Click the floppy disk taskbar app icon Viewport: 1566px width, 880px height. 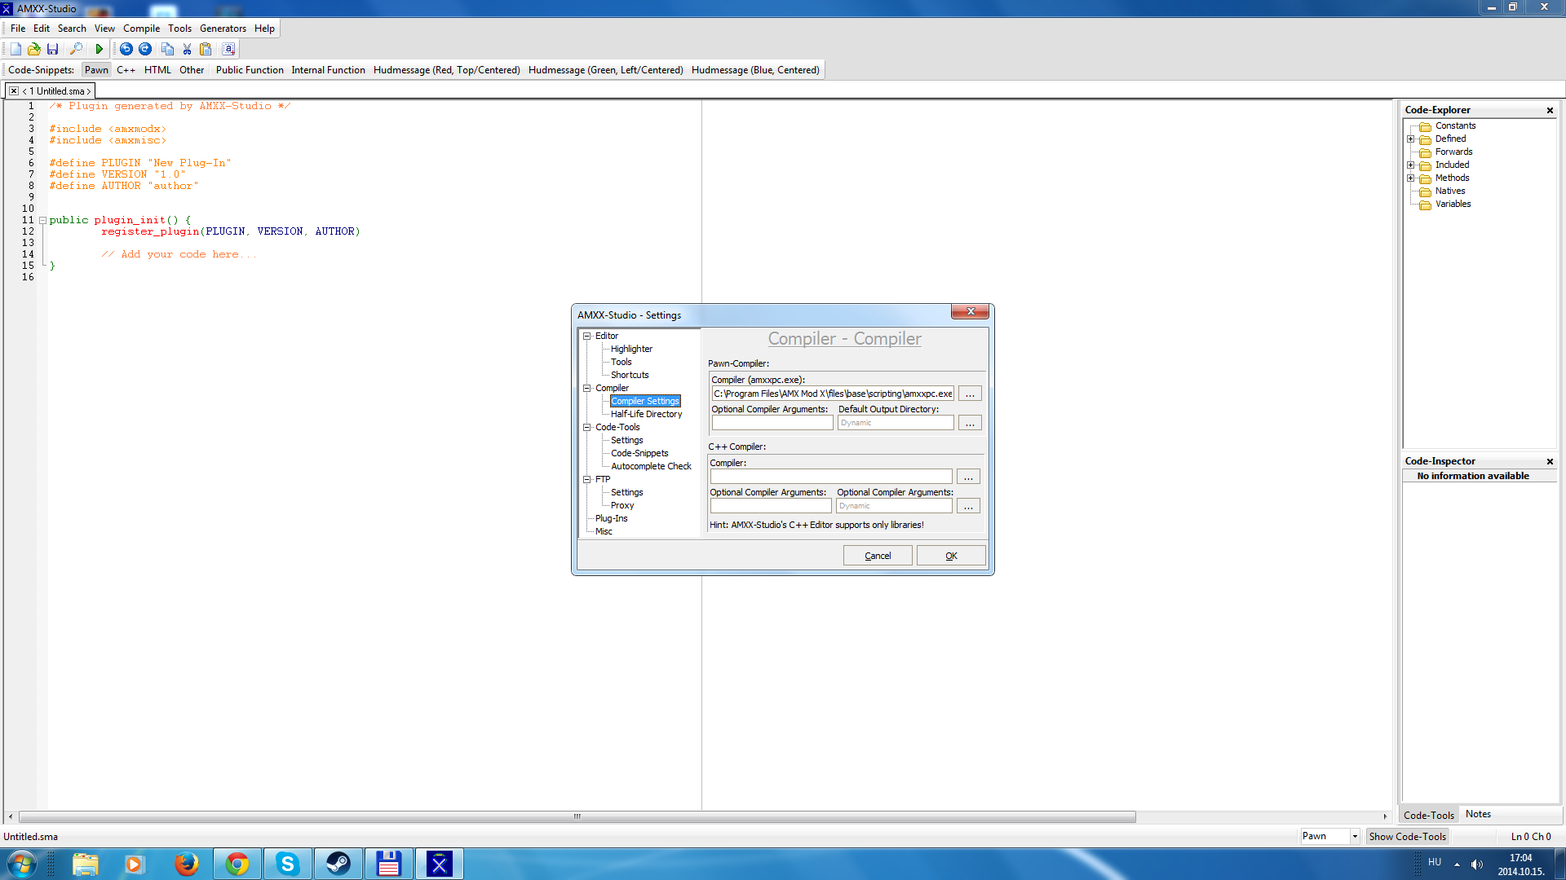388,864
